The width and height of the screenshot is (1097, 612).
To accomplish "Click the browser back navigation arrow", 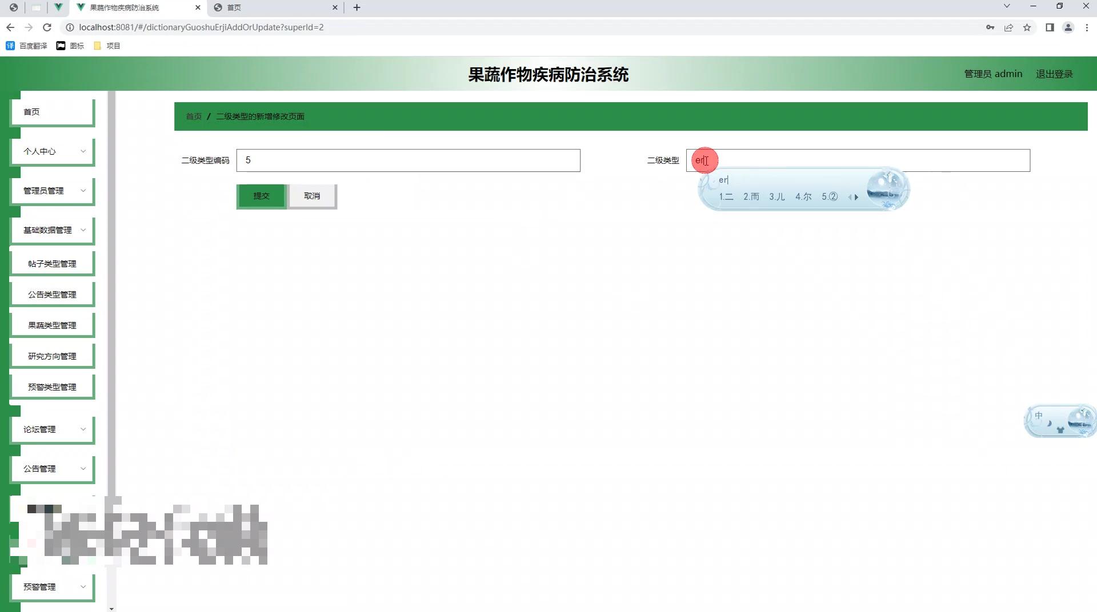I will point(10,27).
